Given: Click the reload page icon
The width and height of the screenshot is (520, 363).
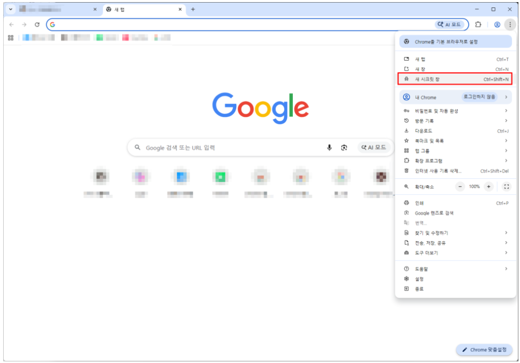Looking at the screenshot, I should coord(37,25).
